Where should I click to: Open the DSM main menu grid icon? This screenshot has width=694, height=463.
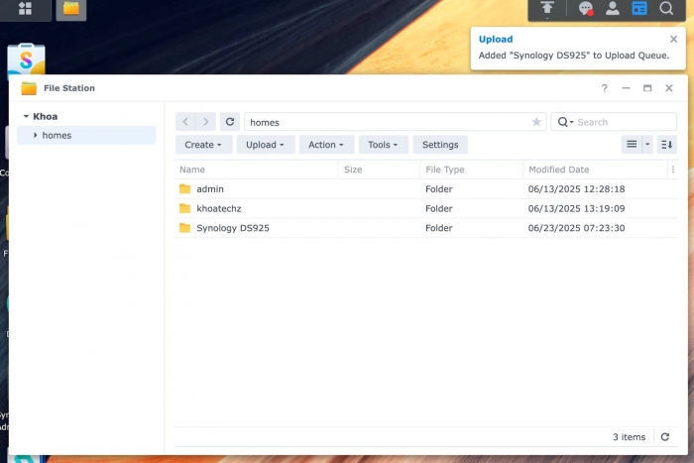tap(25, 8)
